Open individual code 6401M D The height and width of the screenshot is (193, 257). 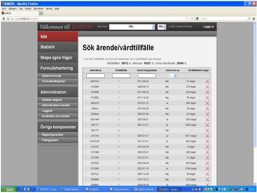pos(95,81)
